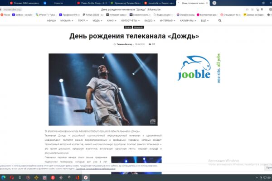Screen dimensions: 272x181
Task: Show hidden system tray icons arrow
Action: tap(257, 178)
